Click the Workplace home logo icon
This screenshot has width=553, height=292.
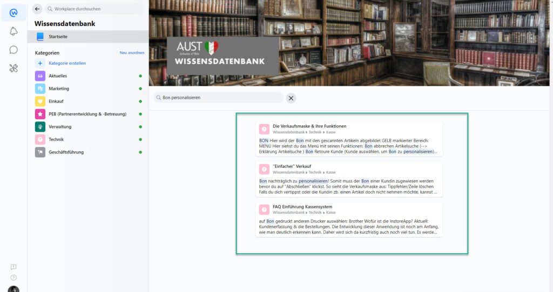click(x=14, y=13)
